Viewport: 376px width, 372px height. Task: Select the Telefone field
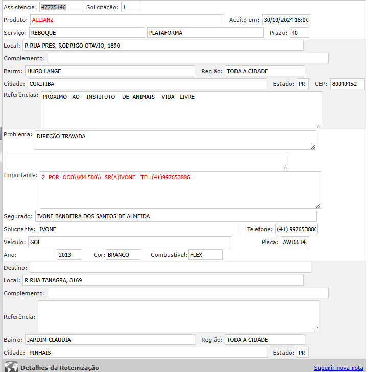[296, 229]
